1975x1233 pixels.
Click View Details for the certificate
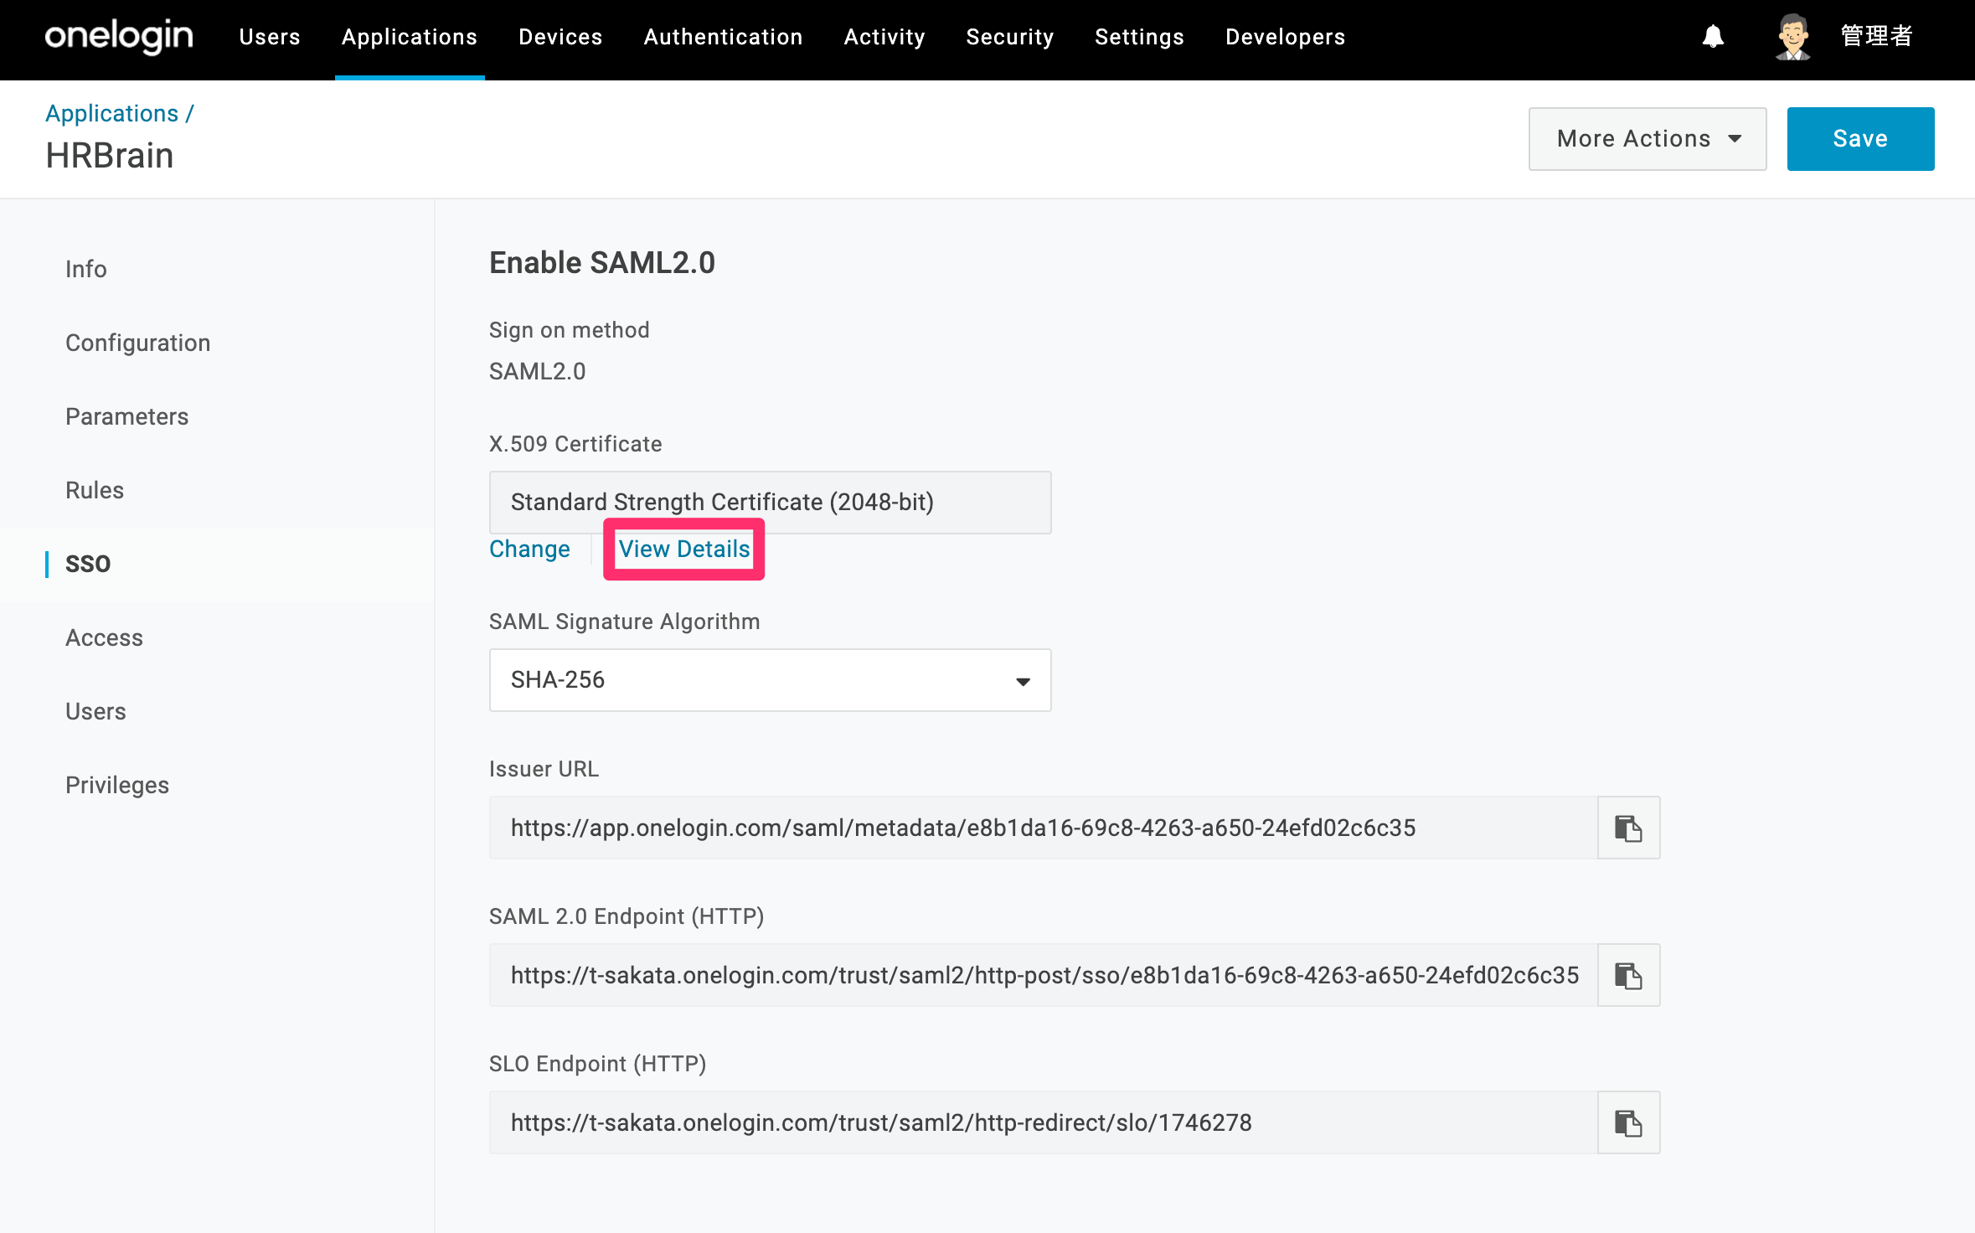point(684,549)
